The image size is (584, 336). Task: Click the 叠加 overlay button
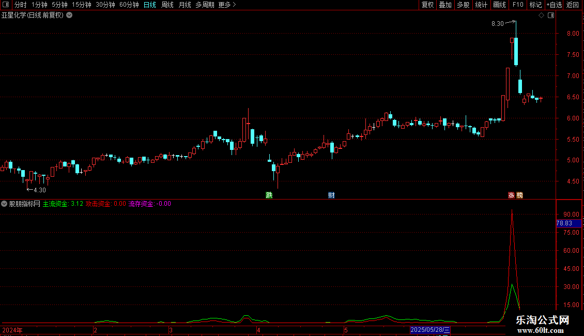point(445,5)
